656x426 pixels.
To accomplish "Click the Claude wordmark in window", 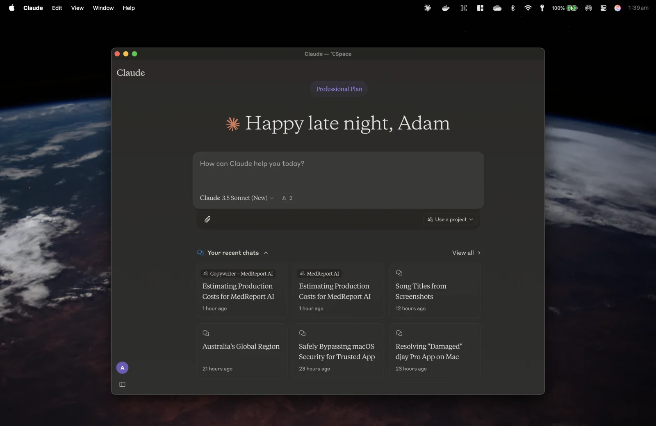I will (131, 73).
